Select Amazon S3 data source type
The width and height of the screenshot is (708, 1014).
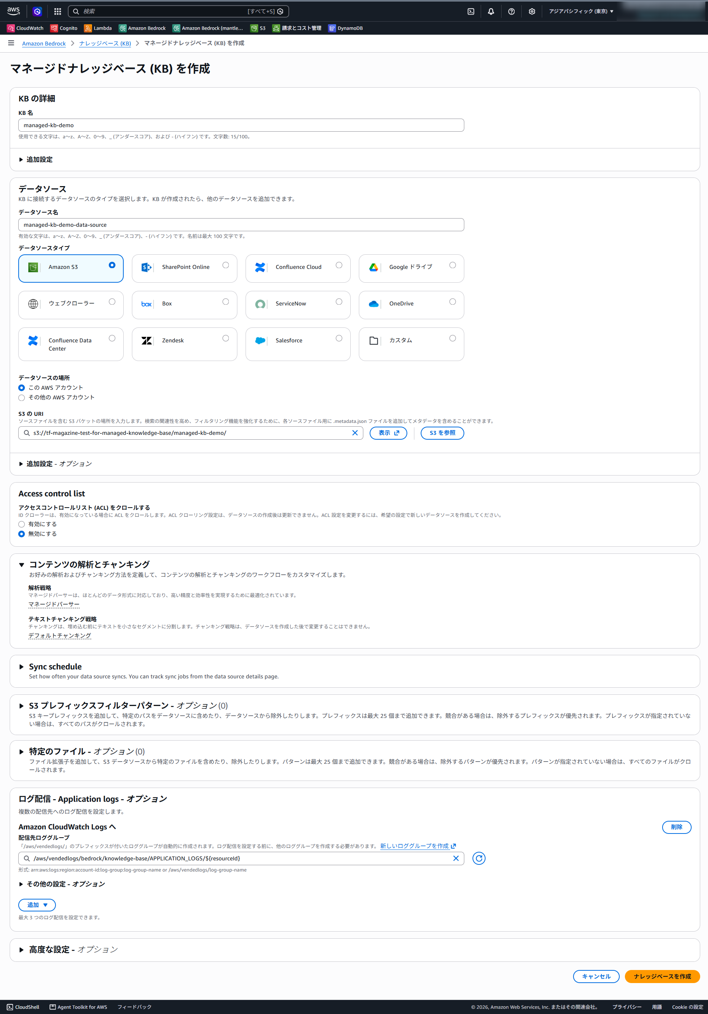[71, 268]
